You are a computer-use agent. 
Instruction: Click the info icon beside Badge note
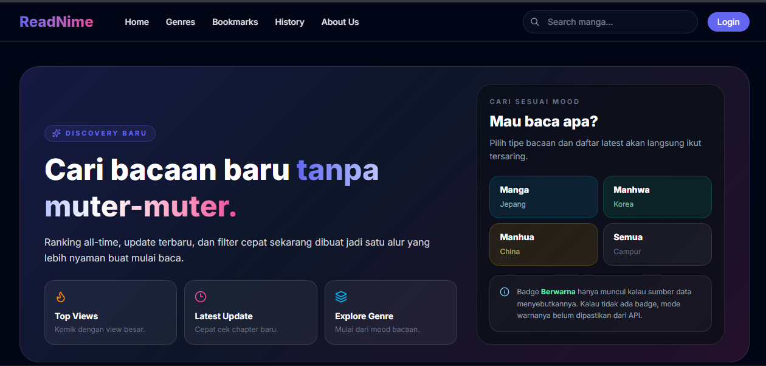point(504,292)
